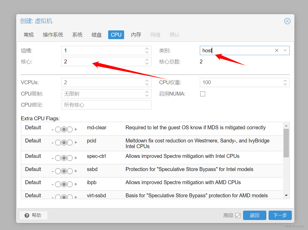Image resolution: width=308 pixels, height=230 pixels.
Task: Switch to the 内存 tab
Action: [136, 35]
